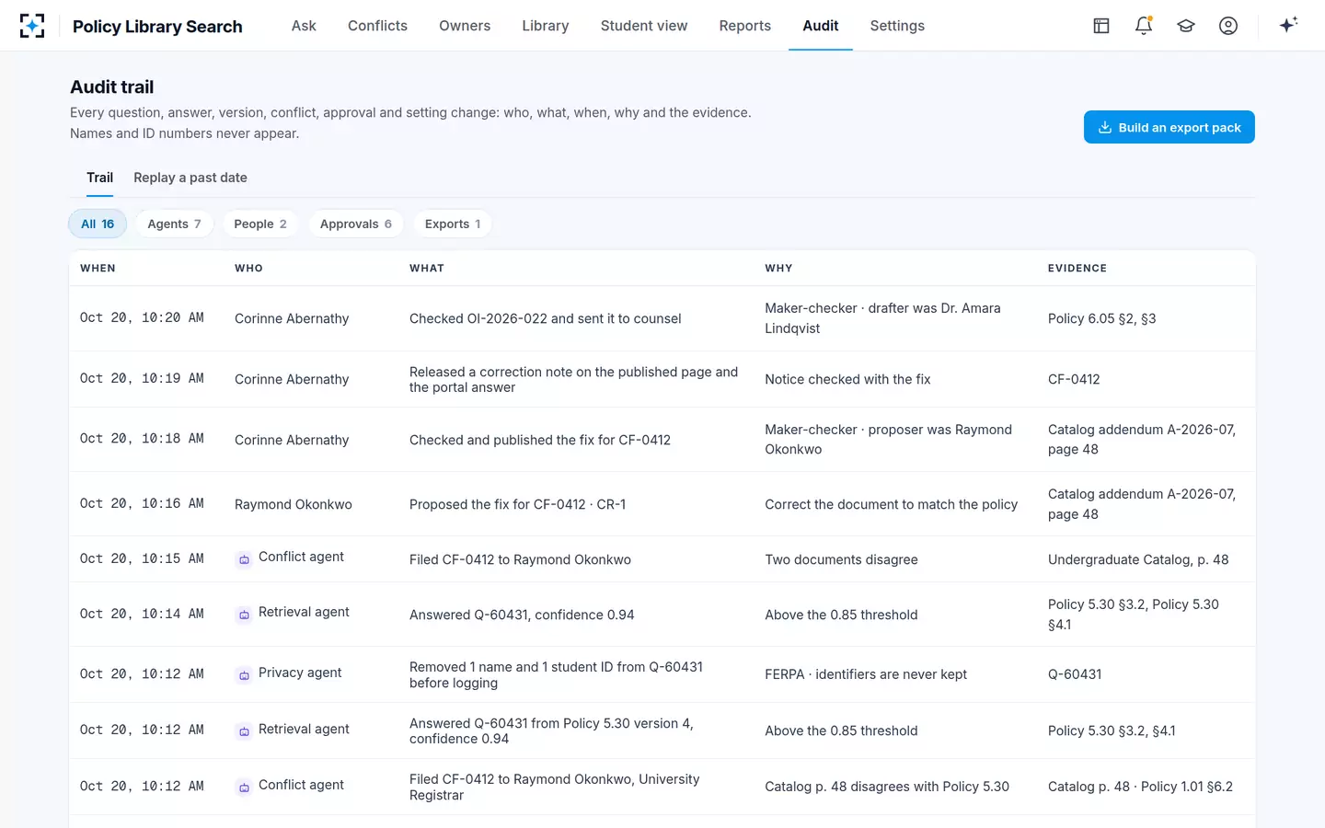Viewport: 1325px width, 828px height.
Task: Select the Audit nav item
Action: click(x=821, y=26)
